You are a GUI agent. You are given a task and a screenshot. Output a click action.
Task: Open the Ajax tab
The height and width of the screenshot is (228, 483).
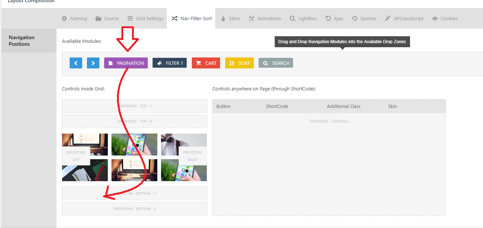pyautogui.click(x=334, y=18)
